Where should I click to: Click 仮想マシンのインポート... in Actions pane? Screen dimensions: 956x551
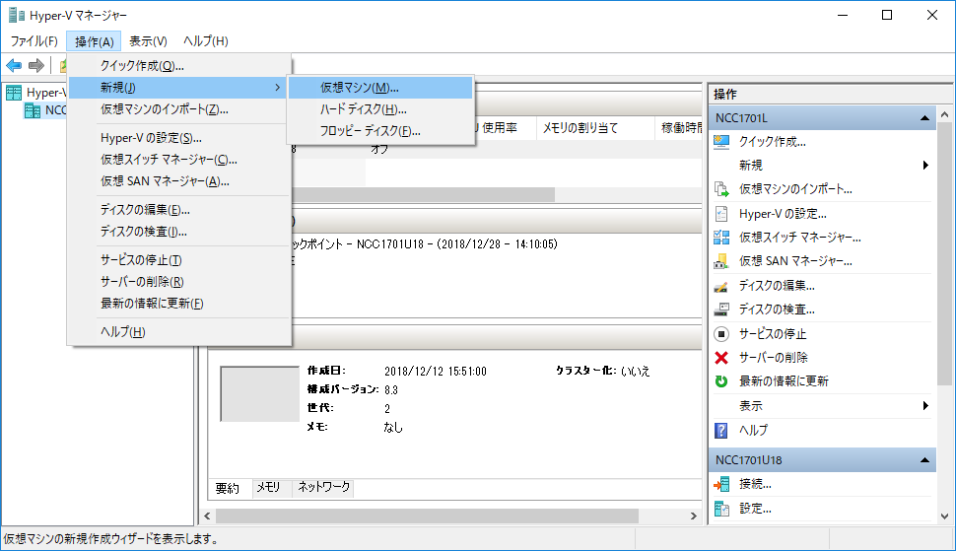point(795,189)
